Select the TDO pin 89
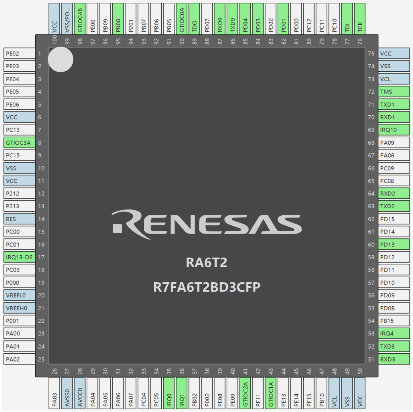Image resolution: width=413 pixels, height=412 pixels. click(x=194, y=19)
